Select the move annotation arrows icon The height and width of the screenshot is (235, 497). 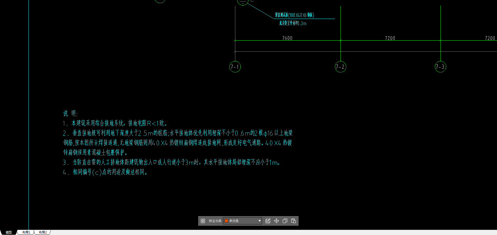[276, 221]
